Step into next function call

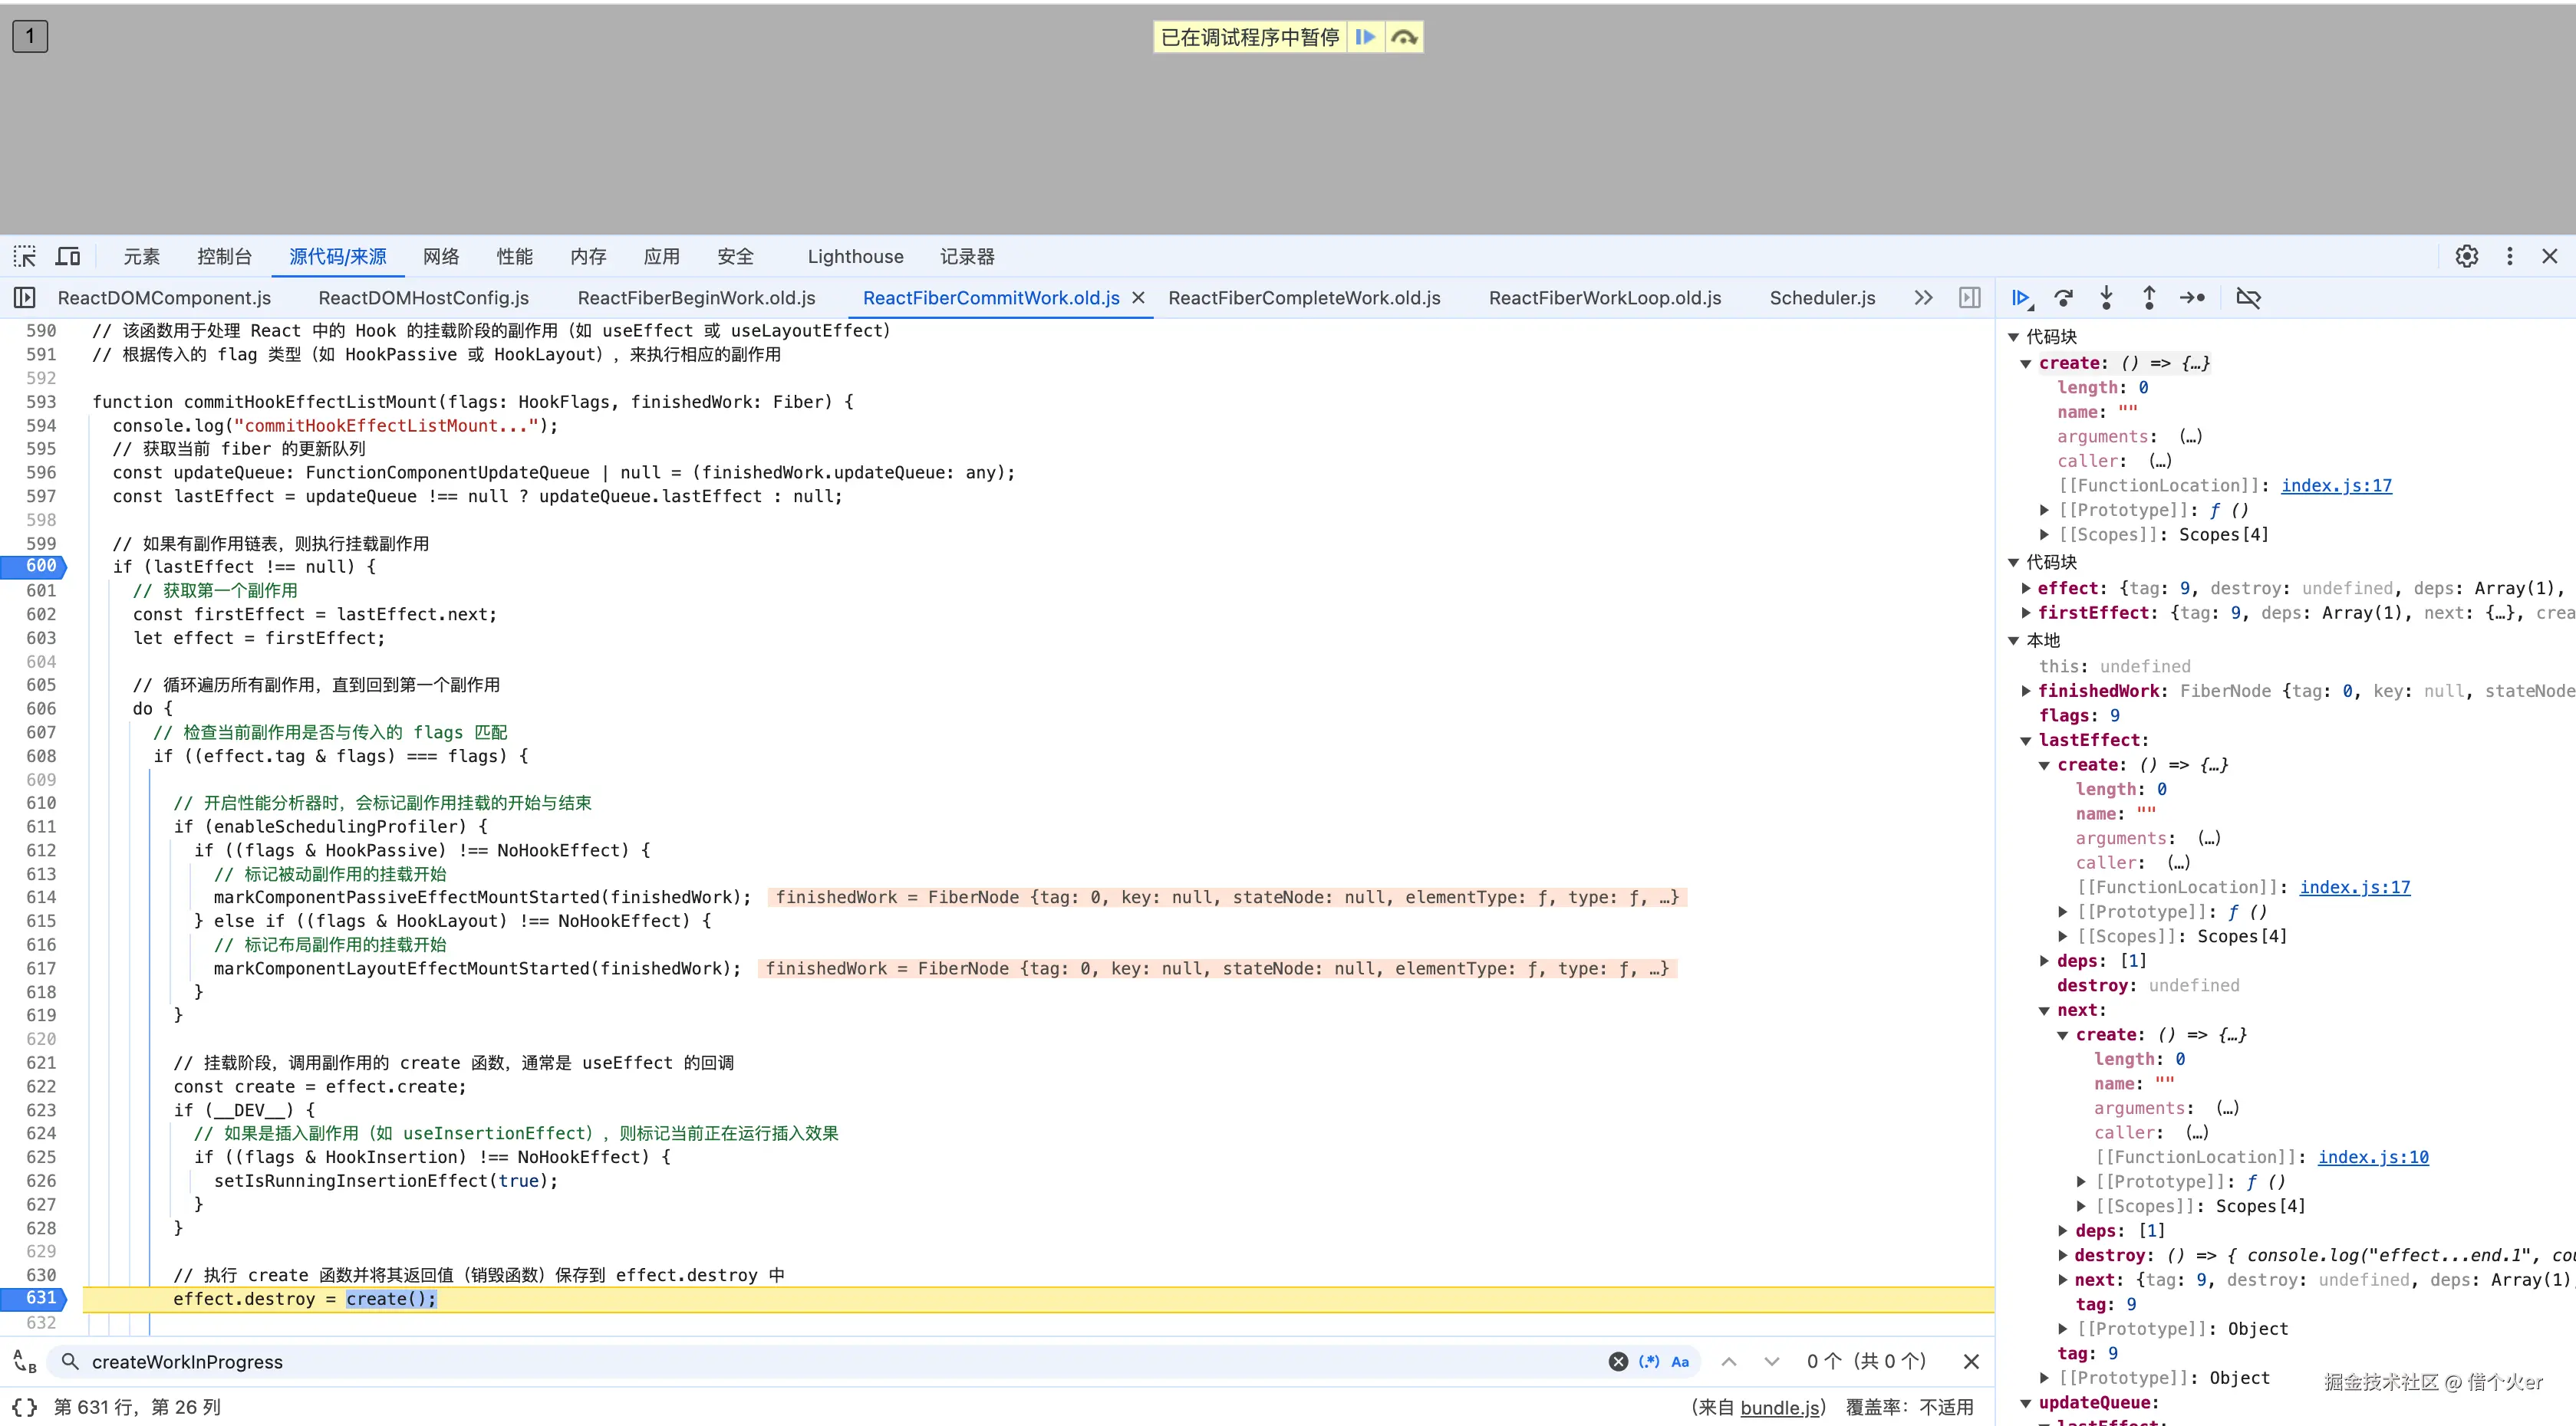2106,297
